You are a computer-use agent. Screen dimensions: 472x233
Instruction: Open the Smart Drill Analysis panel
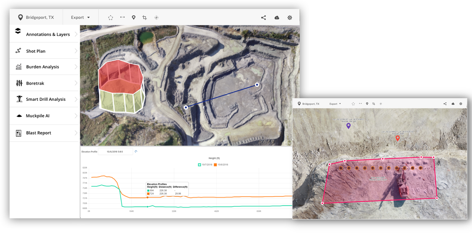coord(46,99)
